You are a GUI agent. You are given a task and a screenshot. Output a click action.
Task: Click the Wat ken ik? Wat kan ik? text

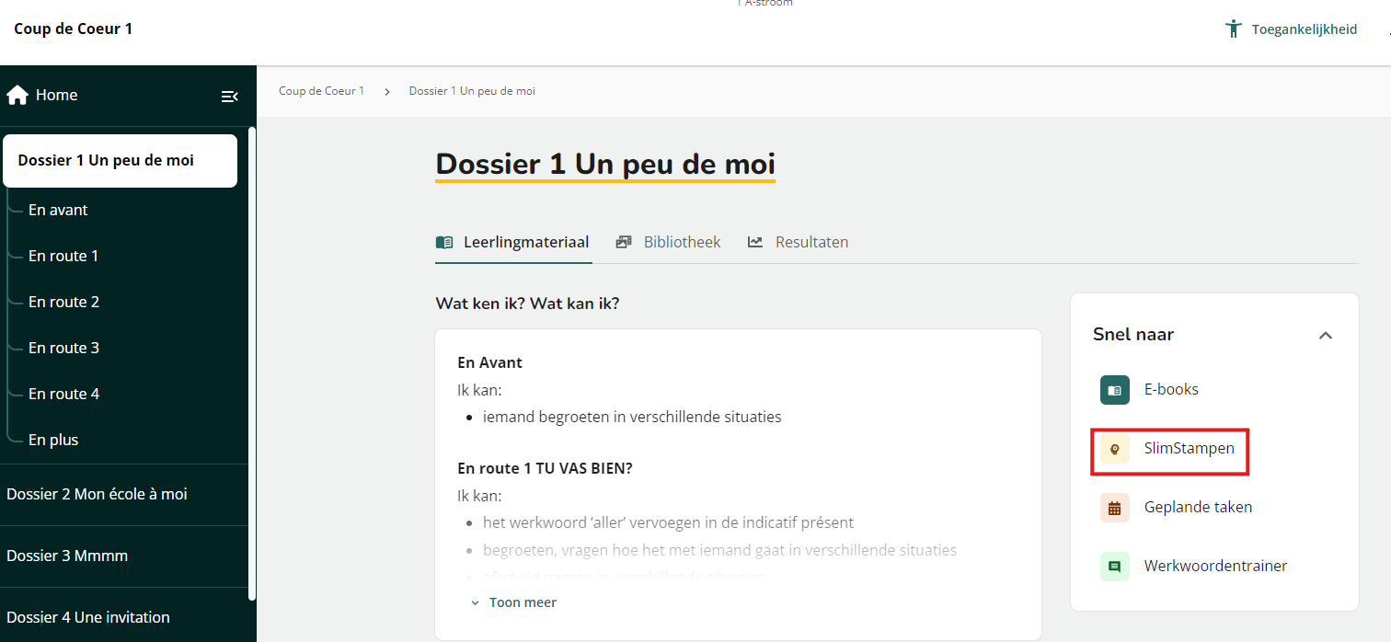(x=527, y=304)
